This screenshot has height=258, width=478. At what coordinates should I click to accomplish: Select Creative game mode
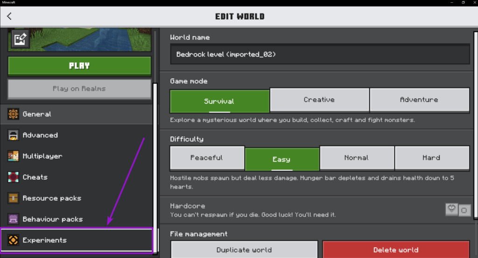tap(319, 100)
